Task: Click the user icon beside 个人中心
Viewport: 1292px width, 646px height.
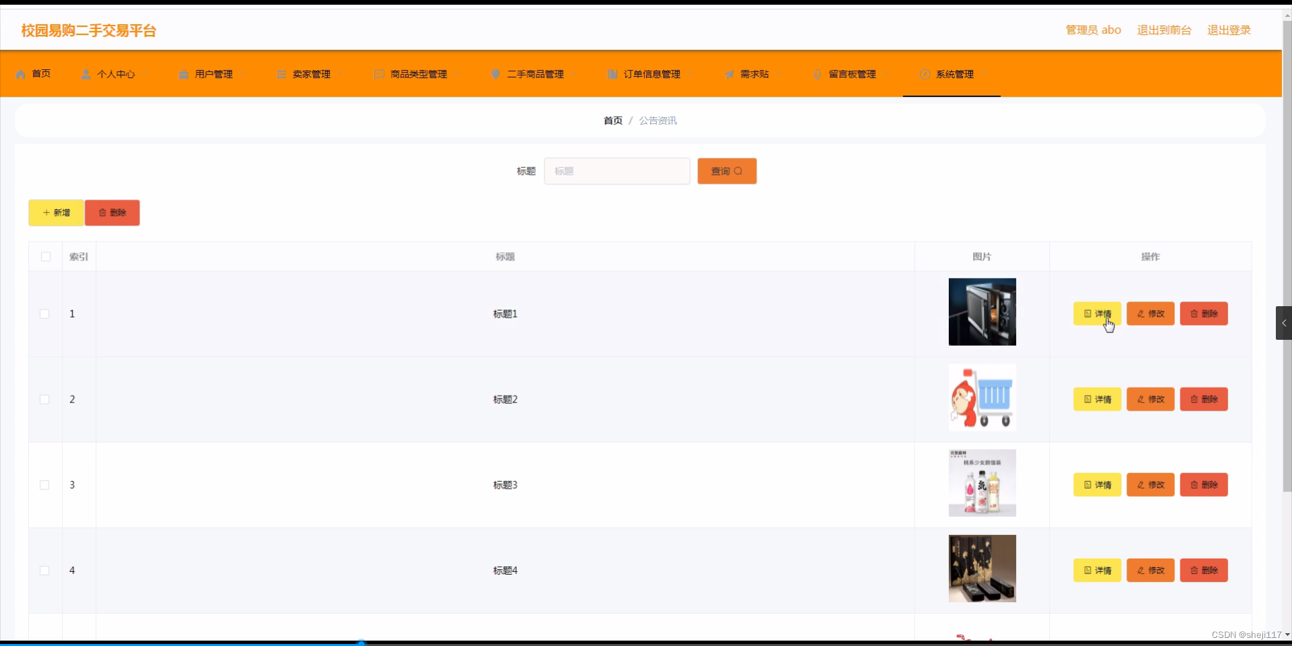Action: click(85, 74)
